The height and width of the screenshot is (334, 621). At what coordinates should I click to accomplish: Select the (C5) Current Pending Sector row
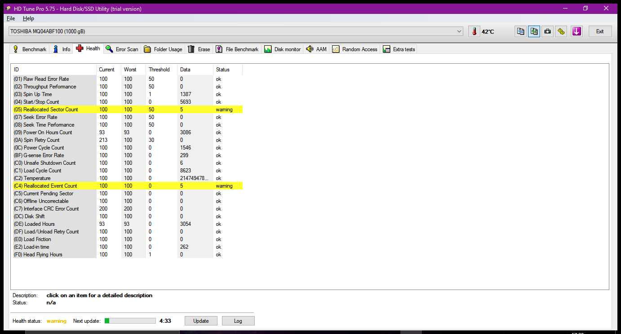click(127, 193)
